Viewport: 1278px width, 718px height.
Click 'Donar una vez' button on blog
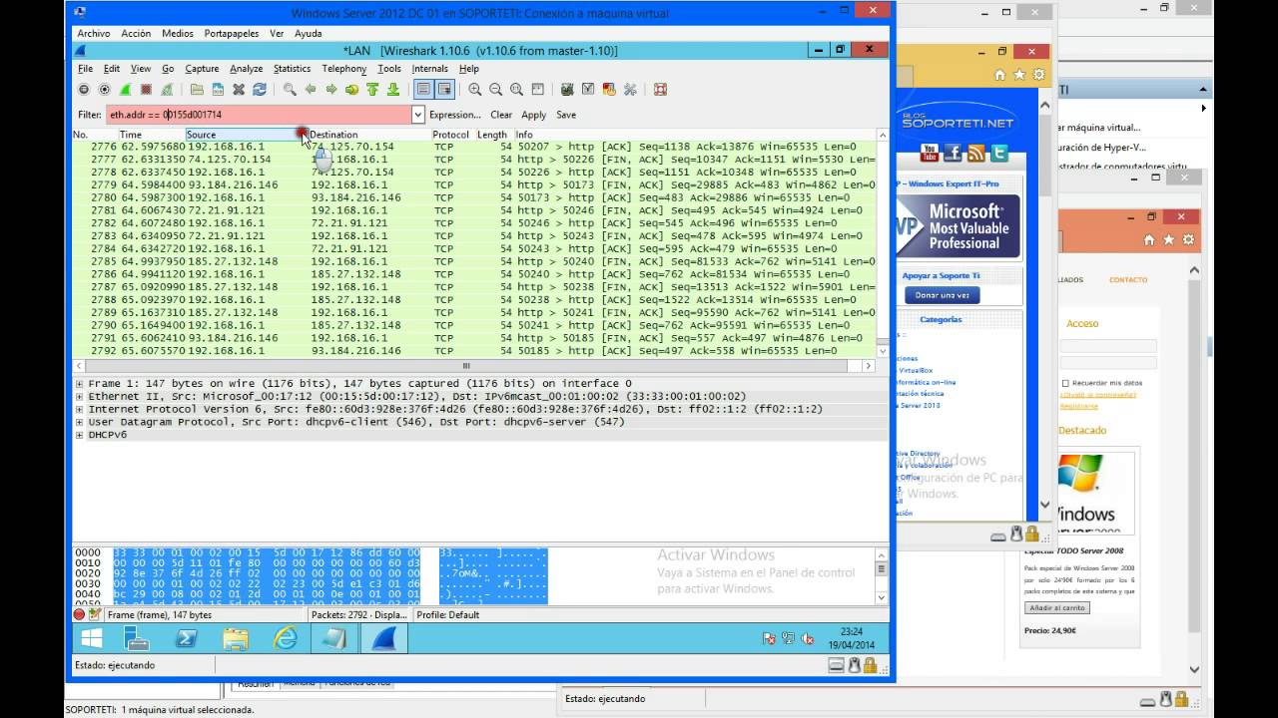pyautogui.click(x=942, y=295)
